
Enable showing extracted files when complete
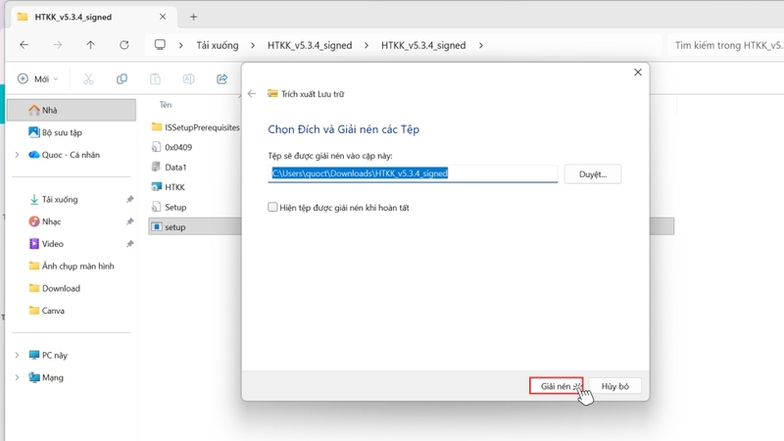coord(272,207)
